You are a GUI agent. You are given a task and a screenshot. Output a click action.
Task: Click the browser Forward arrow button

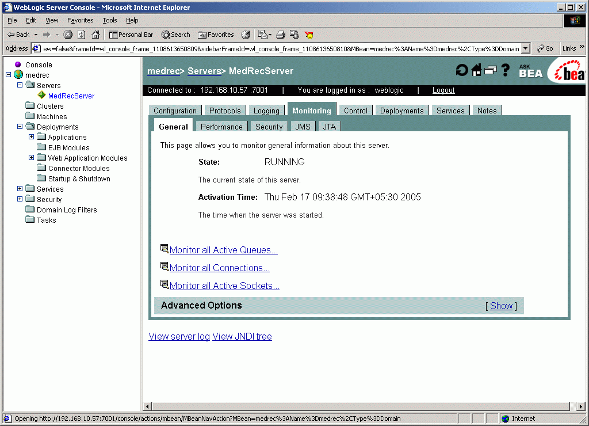point(47,35)
